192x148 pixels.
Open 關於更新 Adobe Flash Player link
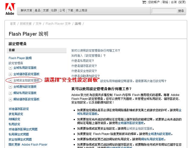(28, 145)
